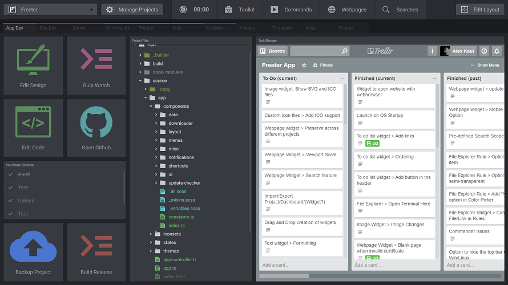
Task: Open the Analytics dashboard tab
Action: click(215, 28)
